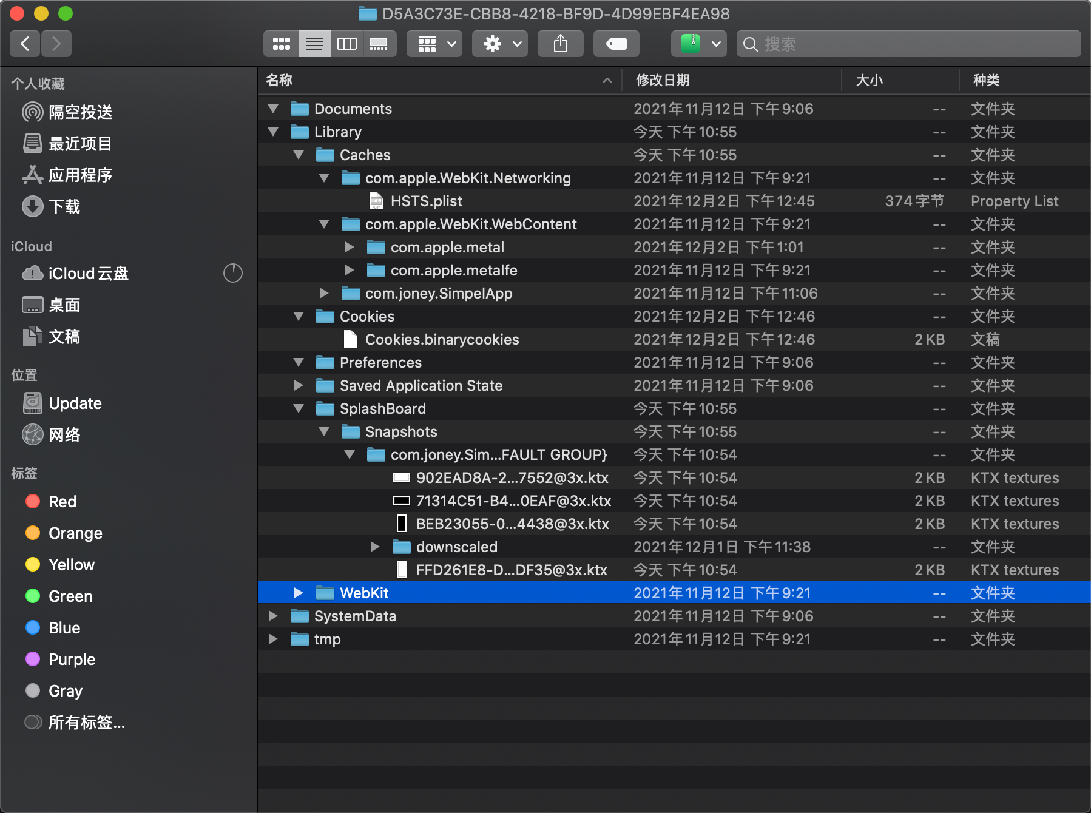Open the group-by arrangement dropdown

434,44
